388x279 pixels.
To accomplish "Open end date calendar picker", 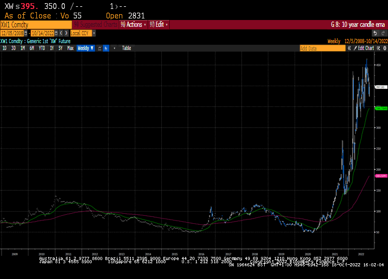I will [x=56, y=33].
